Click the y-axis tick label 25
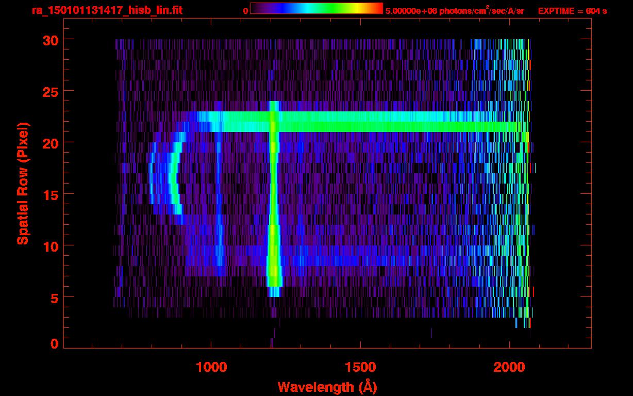 click(x=49, y=91)
